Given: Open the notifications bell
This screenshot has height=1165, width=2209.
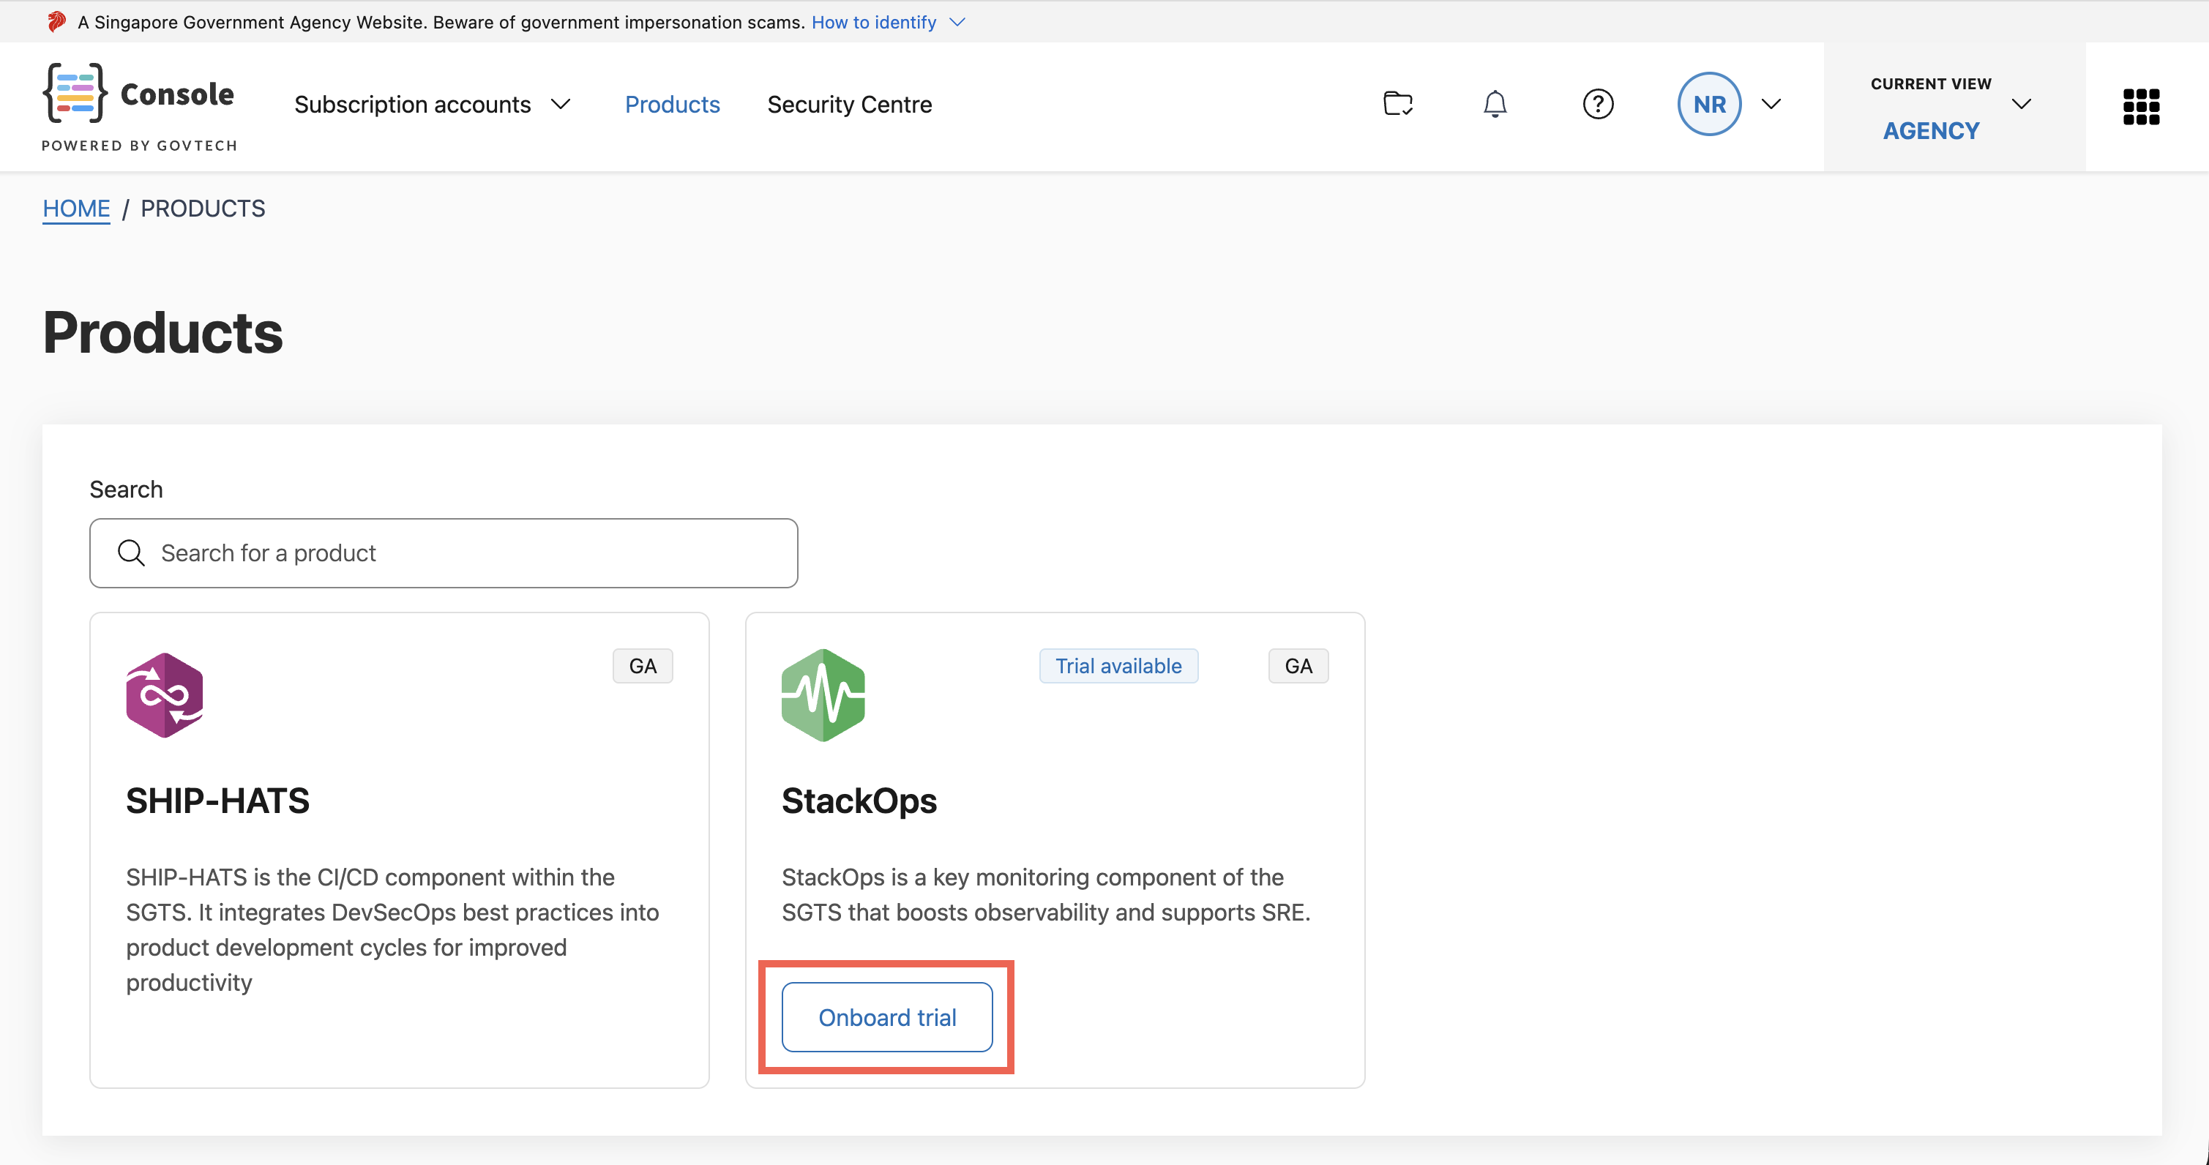Looking at the screenshot, I should point(1495,104).
